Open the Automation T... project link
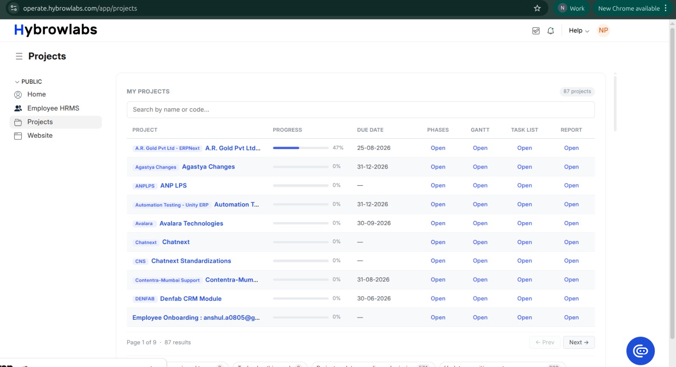The height and width of the screenshot is (367, 676). click(237, 204)
